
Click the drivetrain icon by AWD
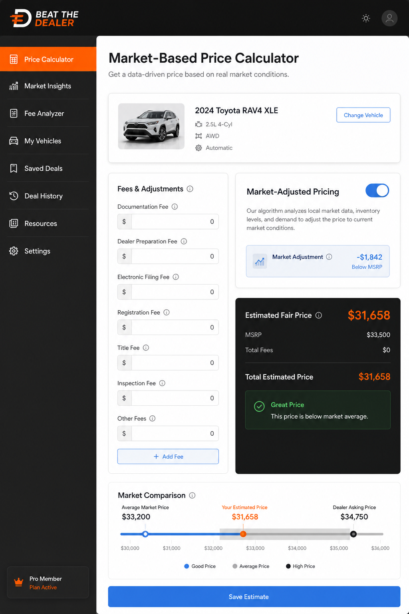pos(199,136)
